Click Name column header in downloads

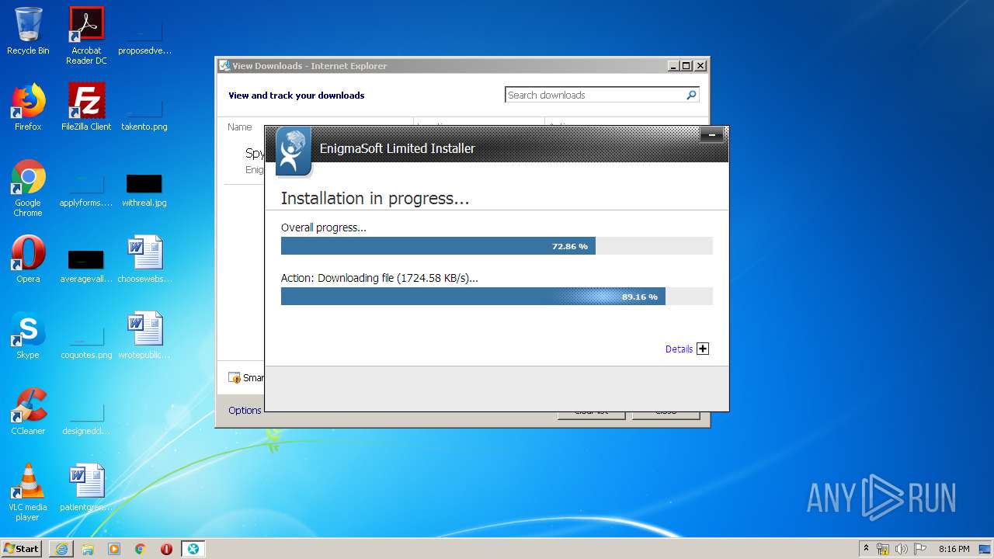point(240,127)
